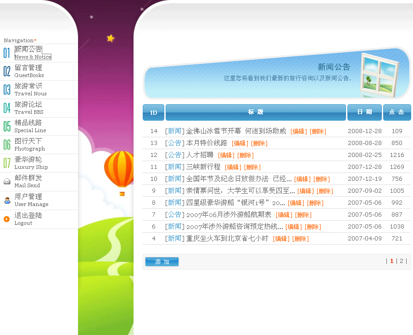
Task: Edit the 涉外游船咨询预定热线 entry
Action: pyautogui.click(x=294, y=227)
